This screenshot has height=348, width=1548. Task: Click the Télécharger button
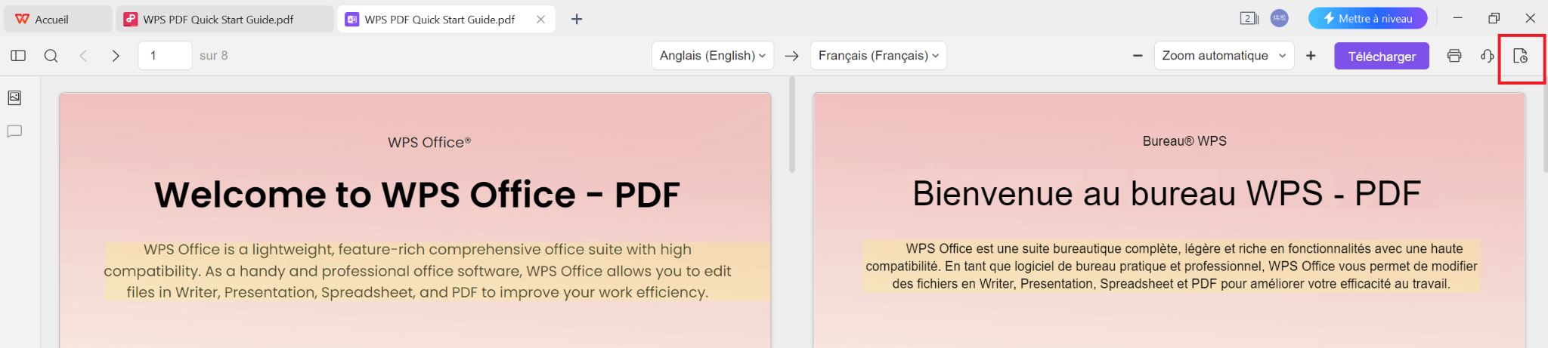(x=1381, y=57)
